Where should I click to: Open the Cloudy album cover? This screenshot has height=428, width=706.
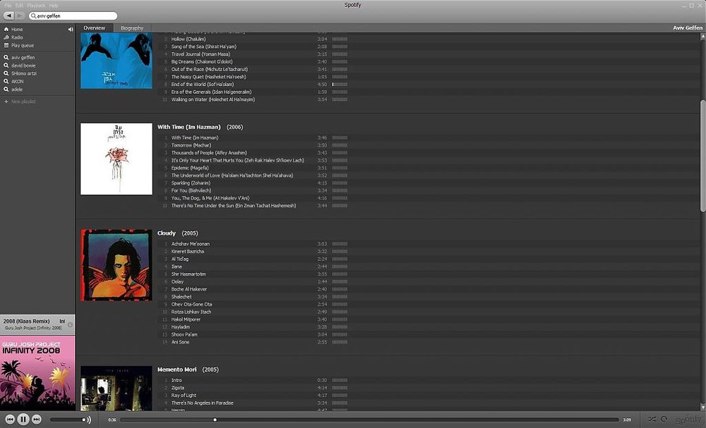tap(116, 265)
